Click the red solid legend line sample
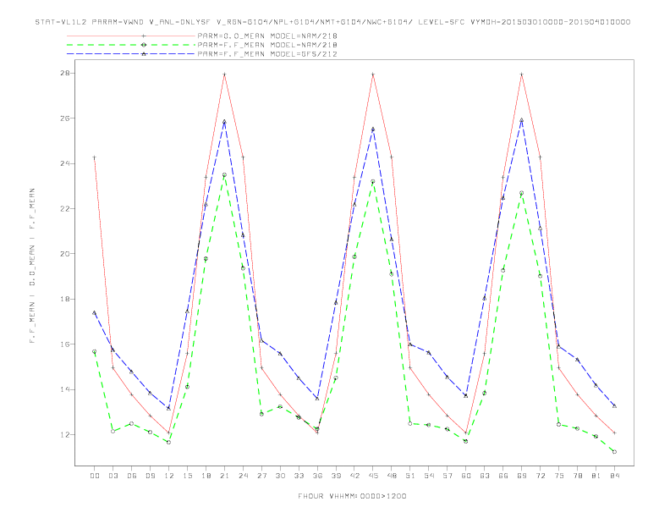670x518 pixels. [131, 36]
